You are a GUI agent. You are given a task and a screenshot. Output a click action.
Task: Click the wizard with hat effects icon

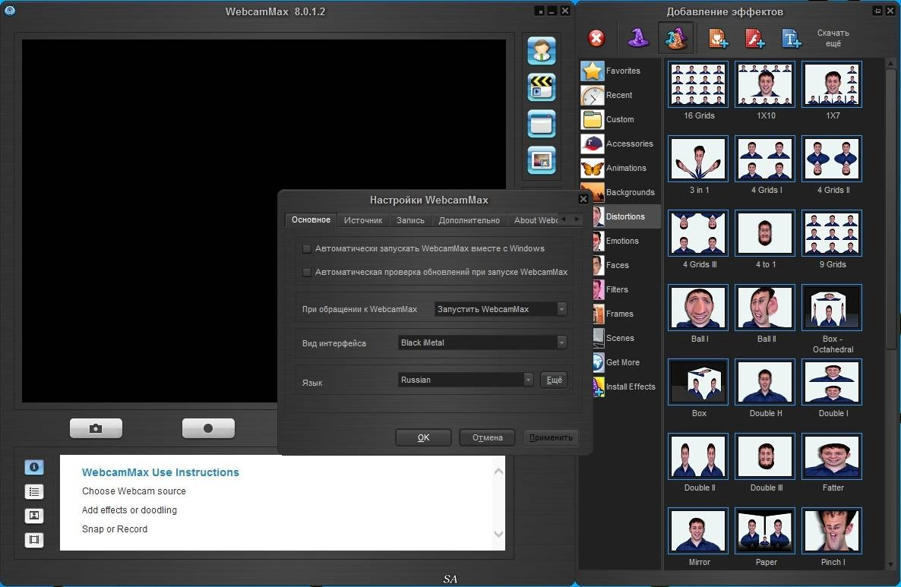click(676, 38)
